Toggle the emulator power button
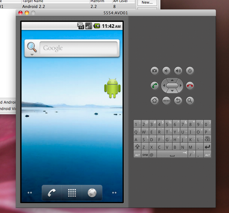Viewport: 229px width, 213px height. click(x=190, y=71)
